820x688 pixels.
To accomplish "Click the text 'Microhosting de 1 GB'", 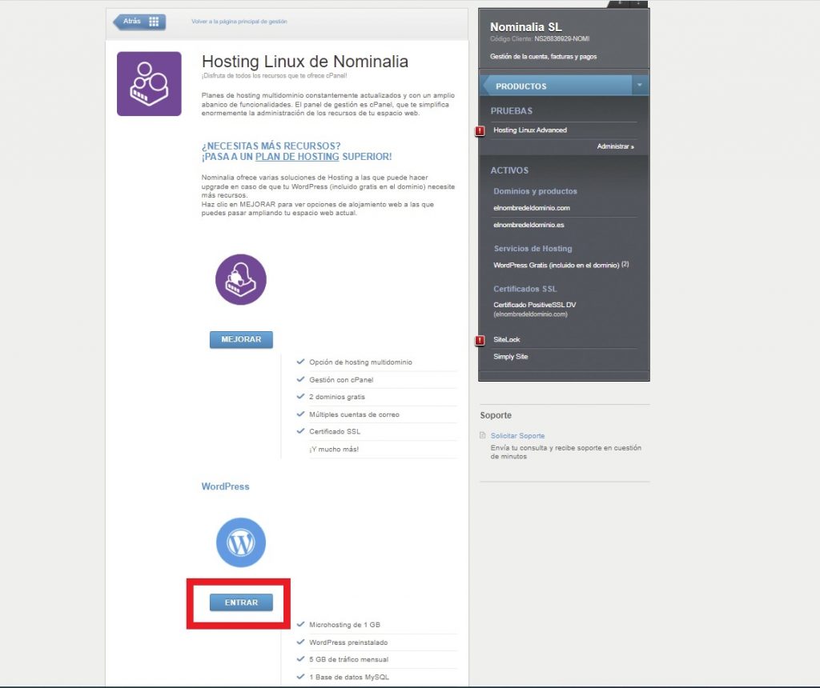I will [x=344, y=625].
